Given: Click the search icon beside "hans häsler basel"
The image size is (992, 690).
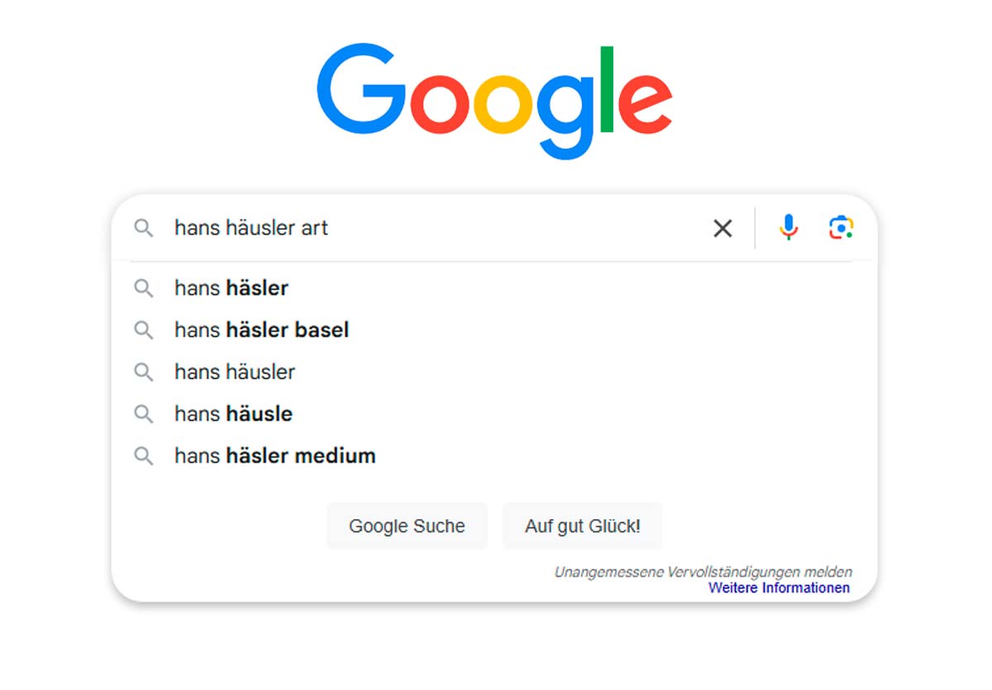Looking at the screenshot, I should pos(144,331).
